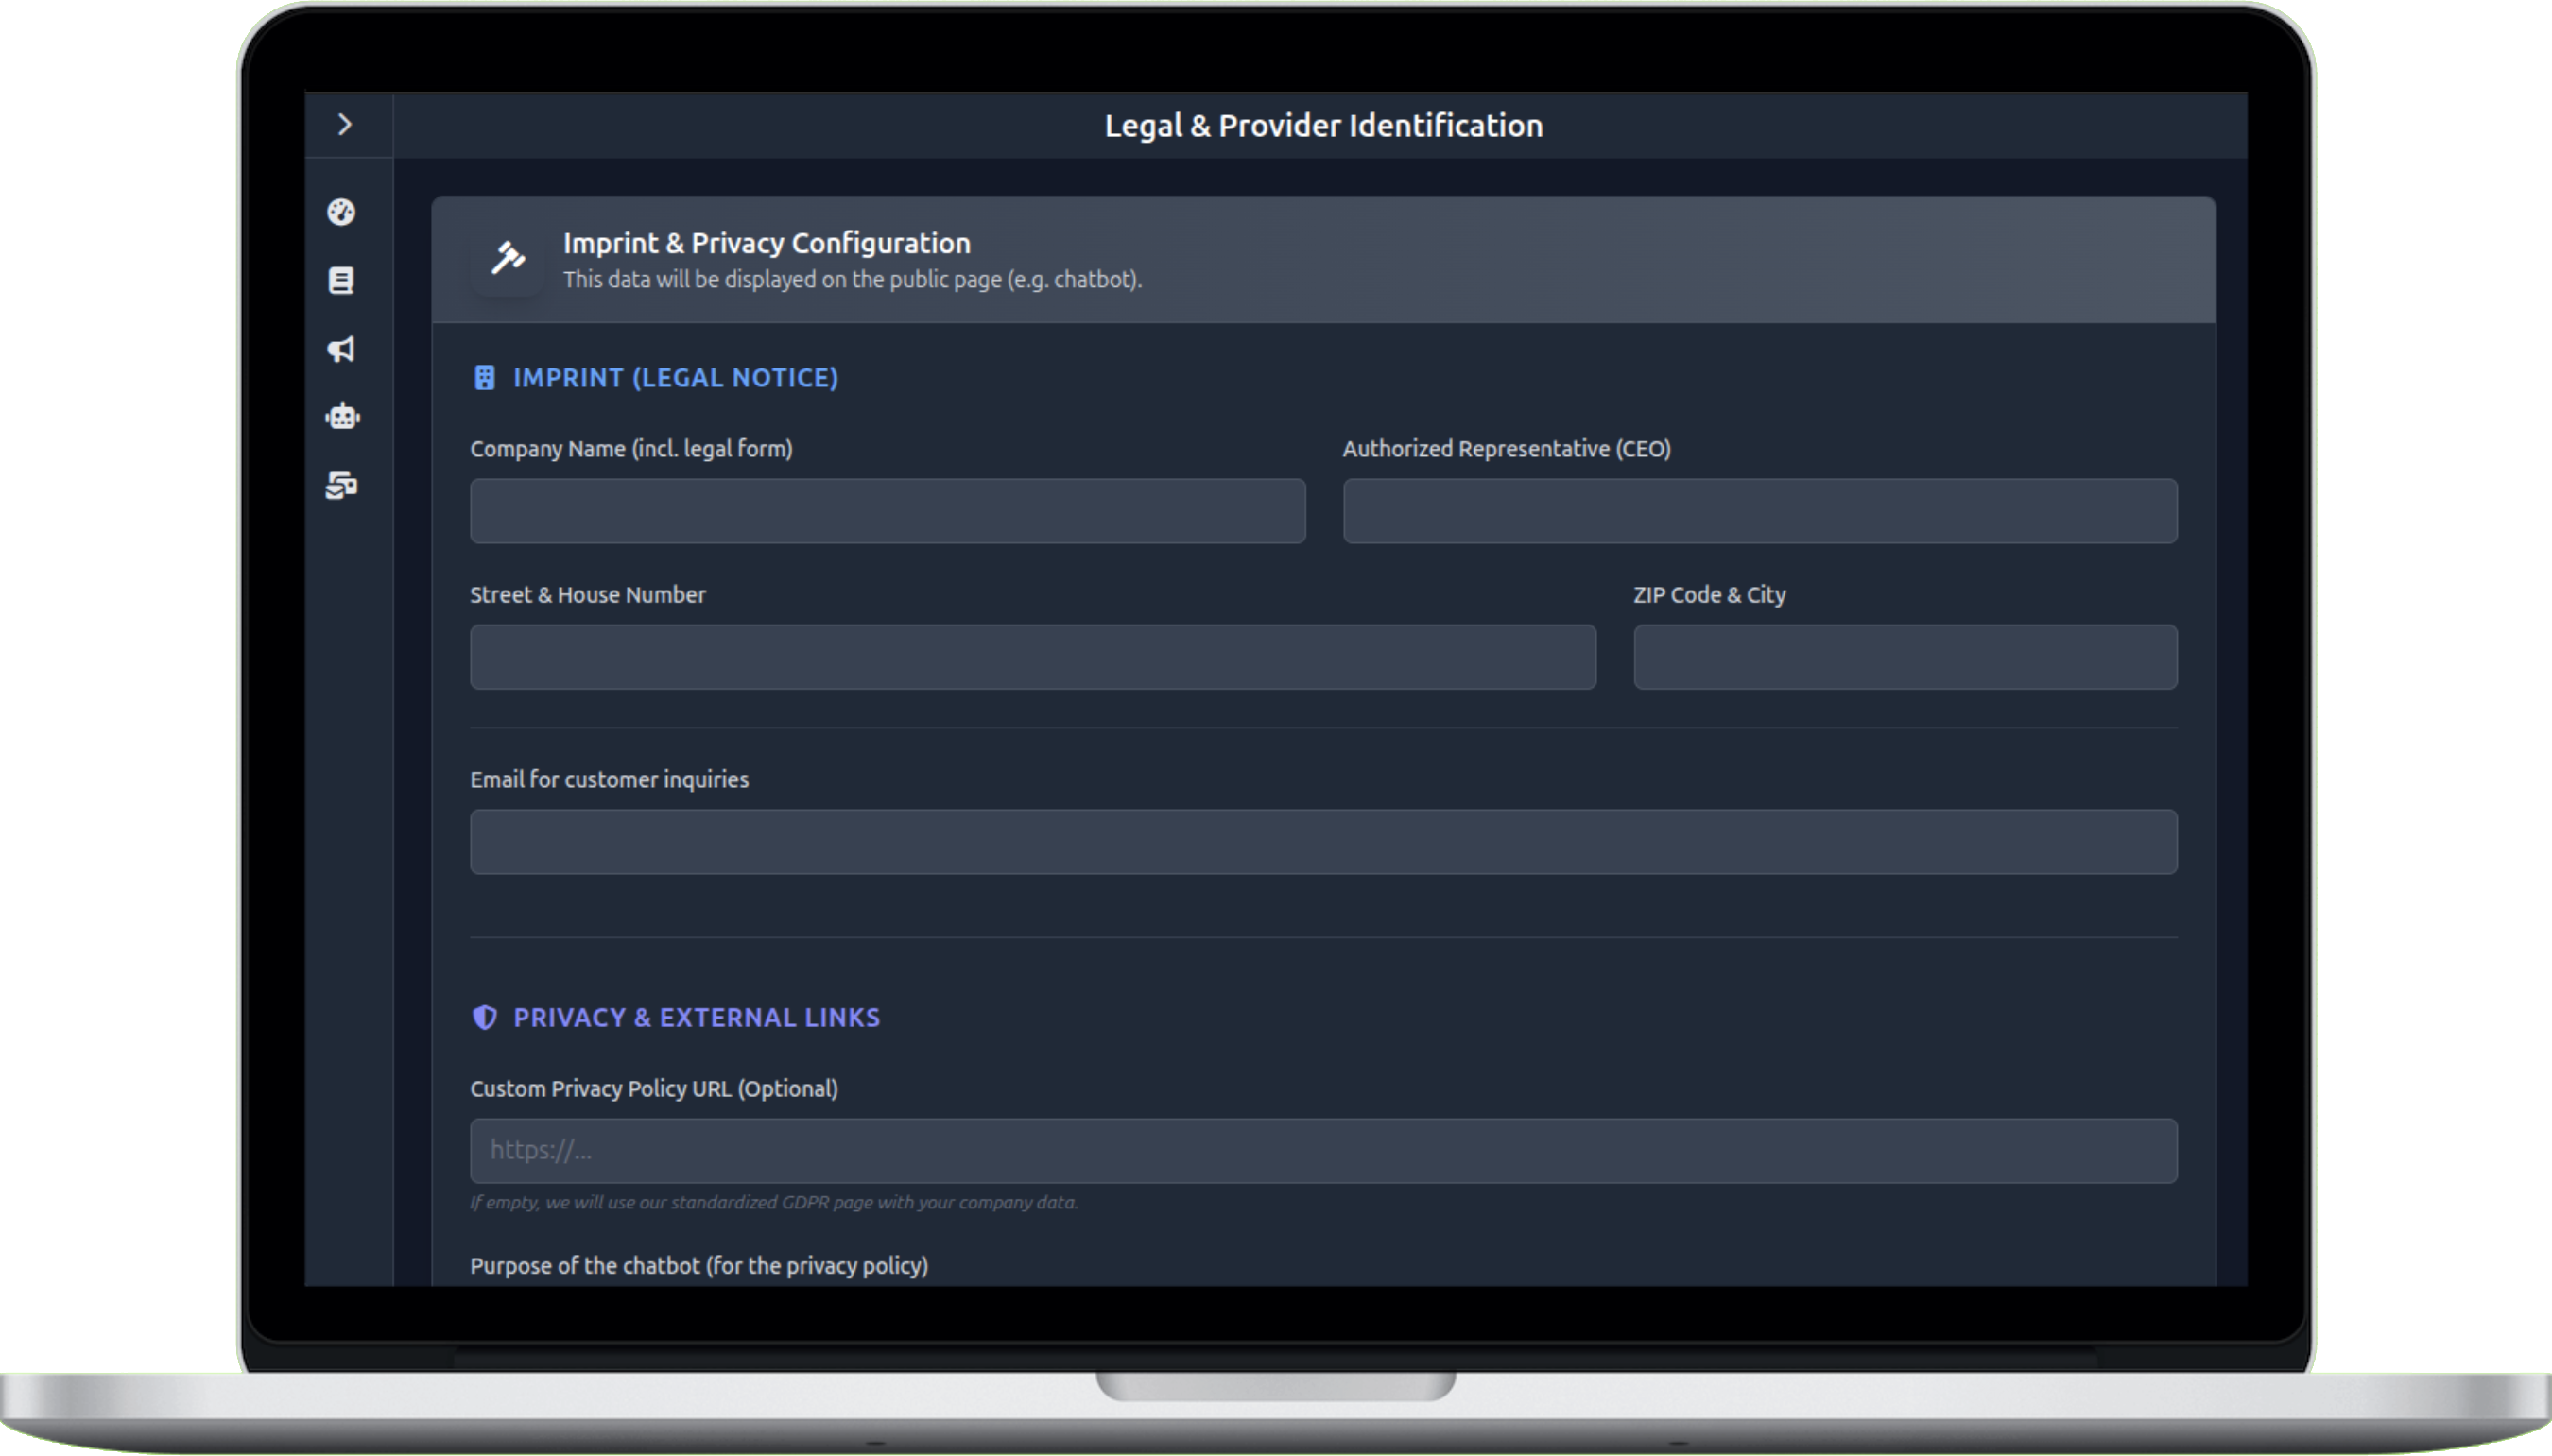
Task: Expand the collapsed sidebar with chevron arrow
Action: (x=347, y=123)
